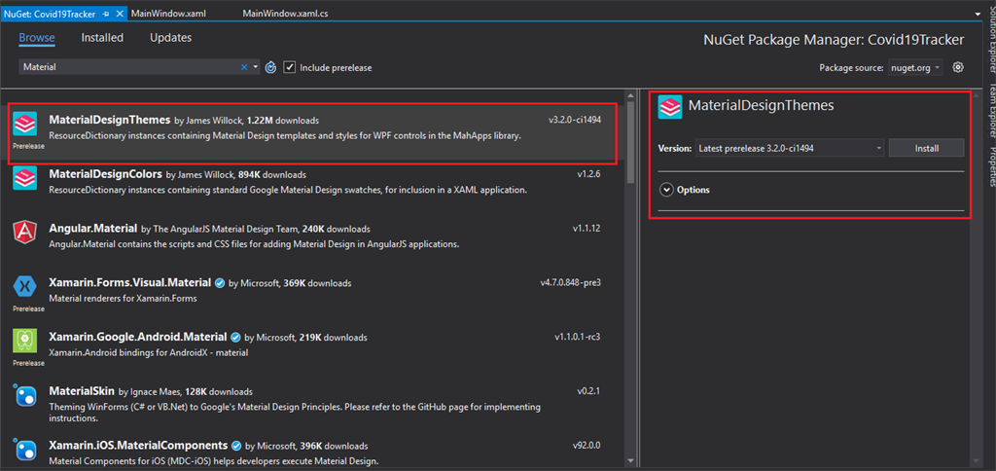This screenshot has height=471, width=996.
Task: Click version label v3.2.0-ci1494
Action: pos(575,120)
